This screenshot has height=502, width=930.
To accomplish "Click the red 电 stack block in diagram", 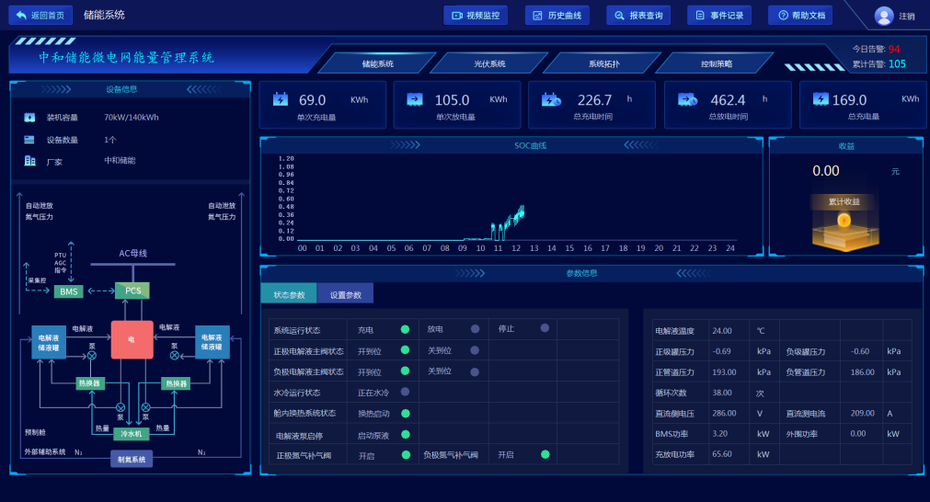I will (132, 339).
